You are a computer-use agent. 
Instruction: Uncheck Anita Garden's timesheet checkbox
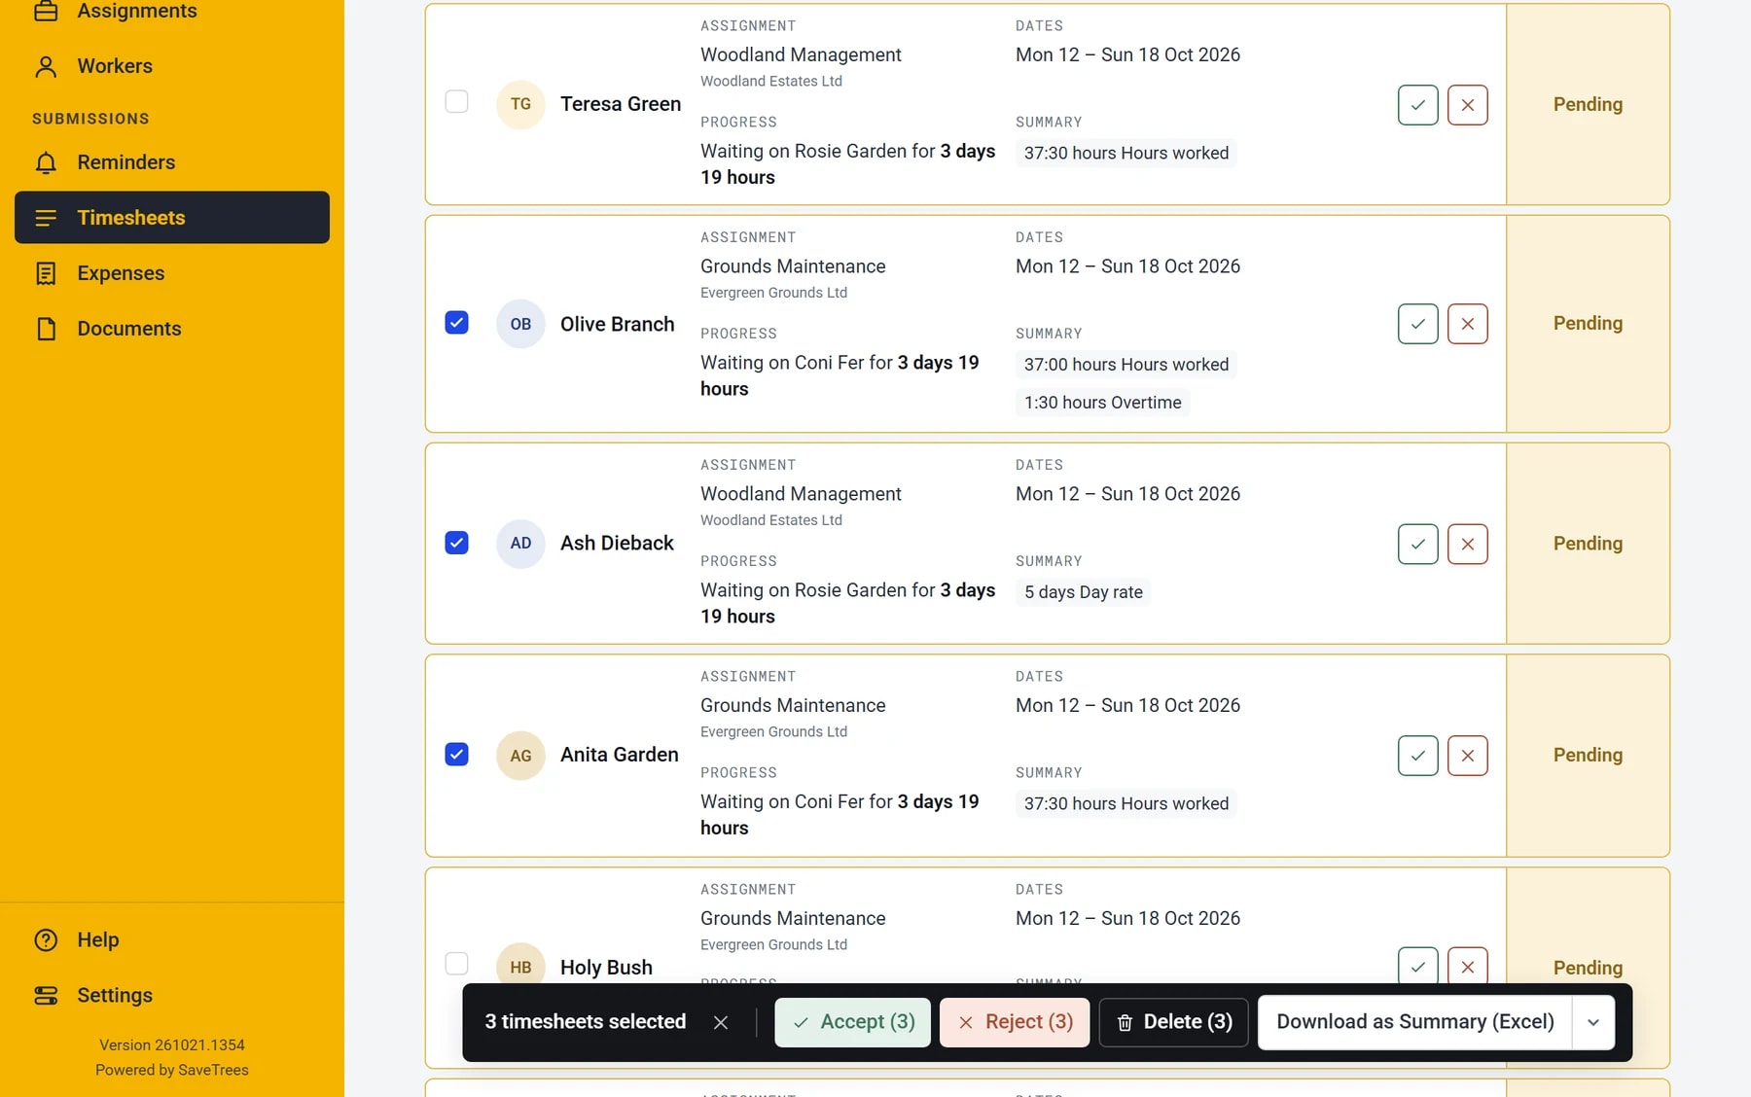pyautogui.click(x=456, y=754)
